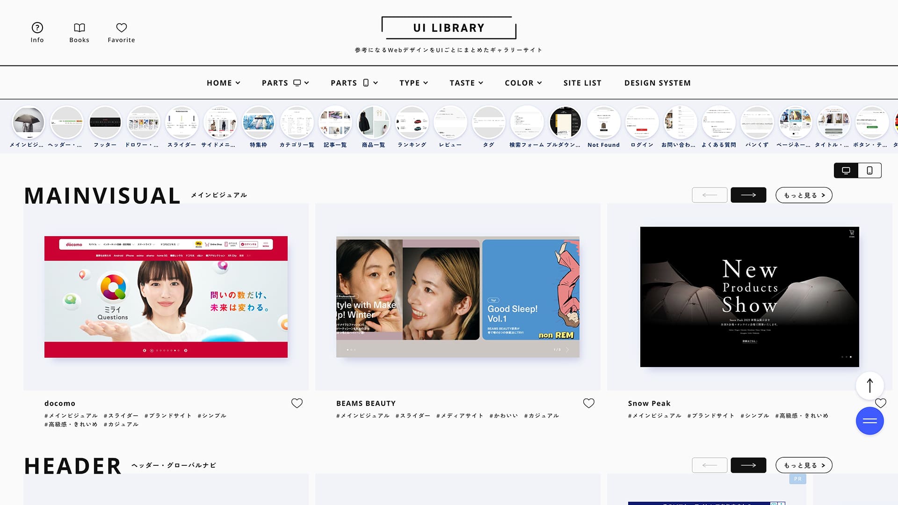Favorite the docomo card
Viewport: 898px width, 505px height.
point(297,403)
